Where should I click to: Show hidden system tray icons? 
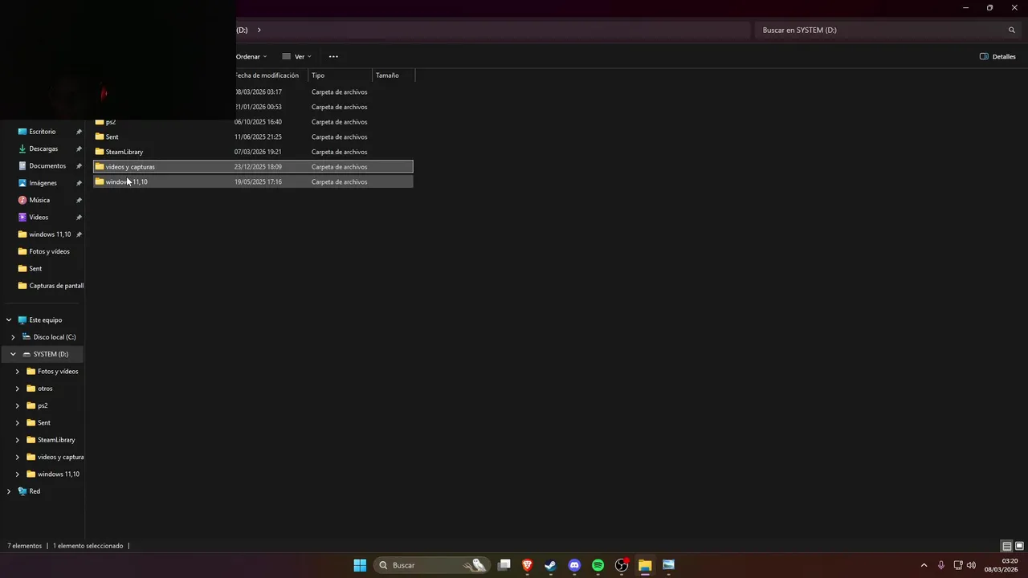(924, 565)
